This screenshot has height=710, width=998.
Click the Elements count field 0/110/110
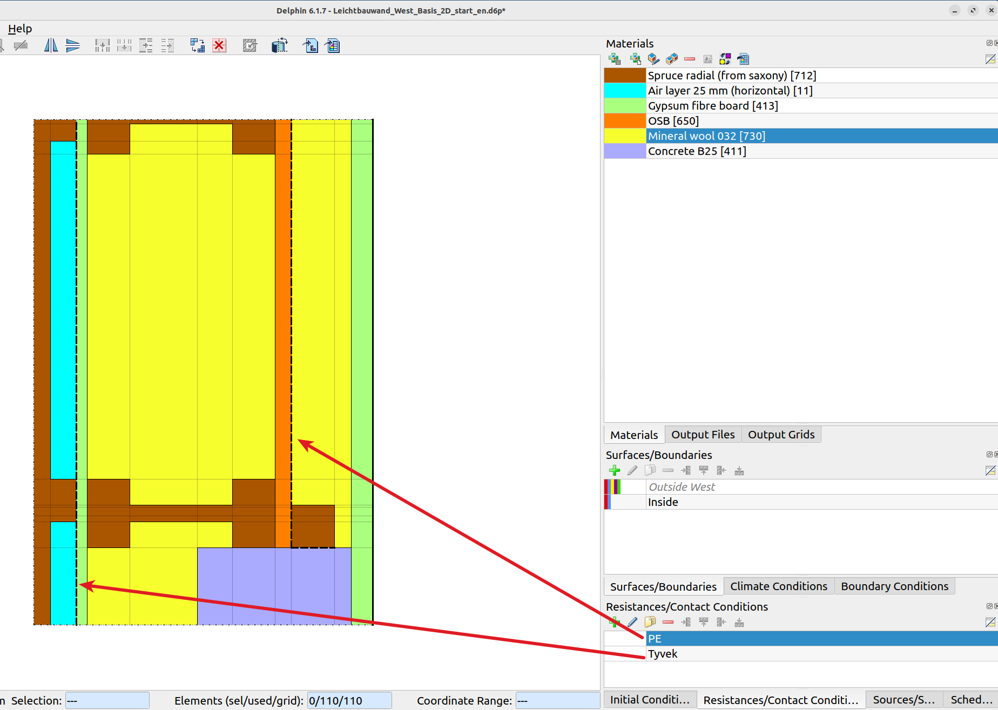click(349, 700)
